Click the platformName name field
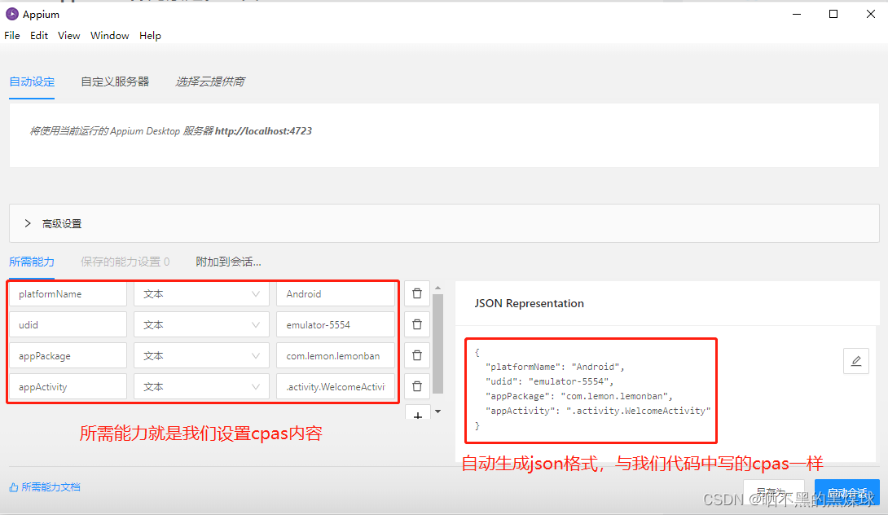888x515 pixels. [x=68, y=294]
